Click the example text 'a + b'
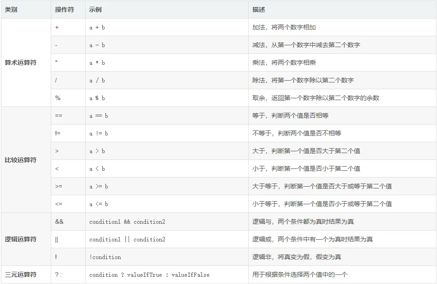The width and height of the screenshot is (437, 284). coord(97,28)
